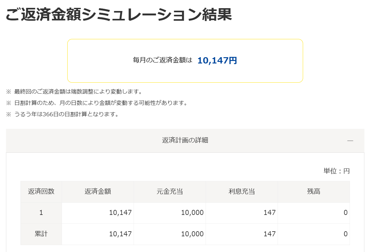Click the 147 interest cell in row 1
The image size is (371, 252).
[241, 213]
